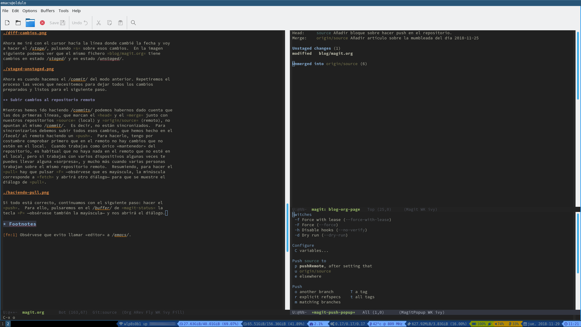Click the load average 0.17 indicator
The width and height of the screenshot is (581, 327).
pos(348,324)
